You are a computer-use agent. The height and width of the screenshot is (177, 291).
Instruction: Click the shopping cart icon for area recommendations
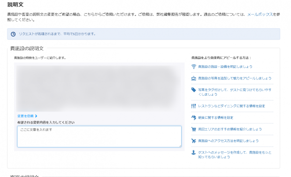point(193,129)
